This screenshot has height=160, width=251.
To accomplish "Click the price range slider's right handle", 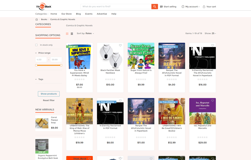I will [61, 65].
